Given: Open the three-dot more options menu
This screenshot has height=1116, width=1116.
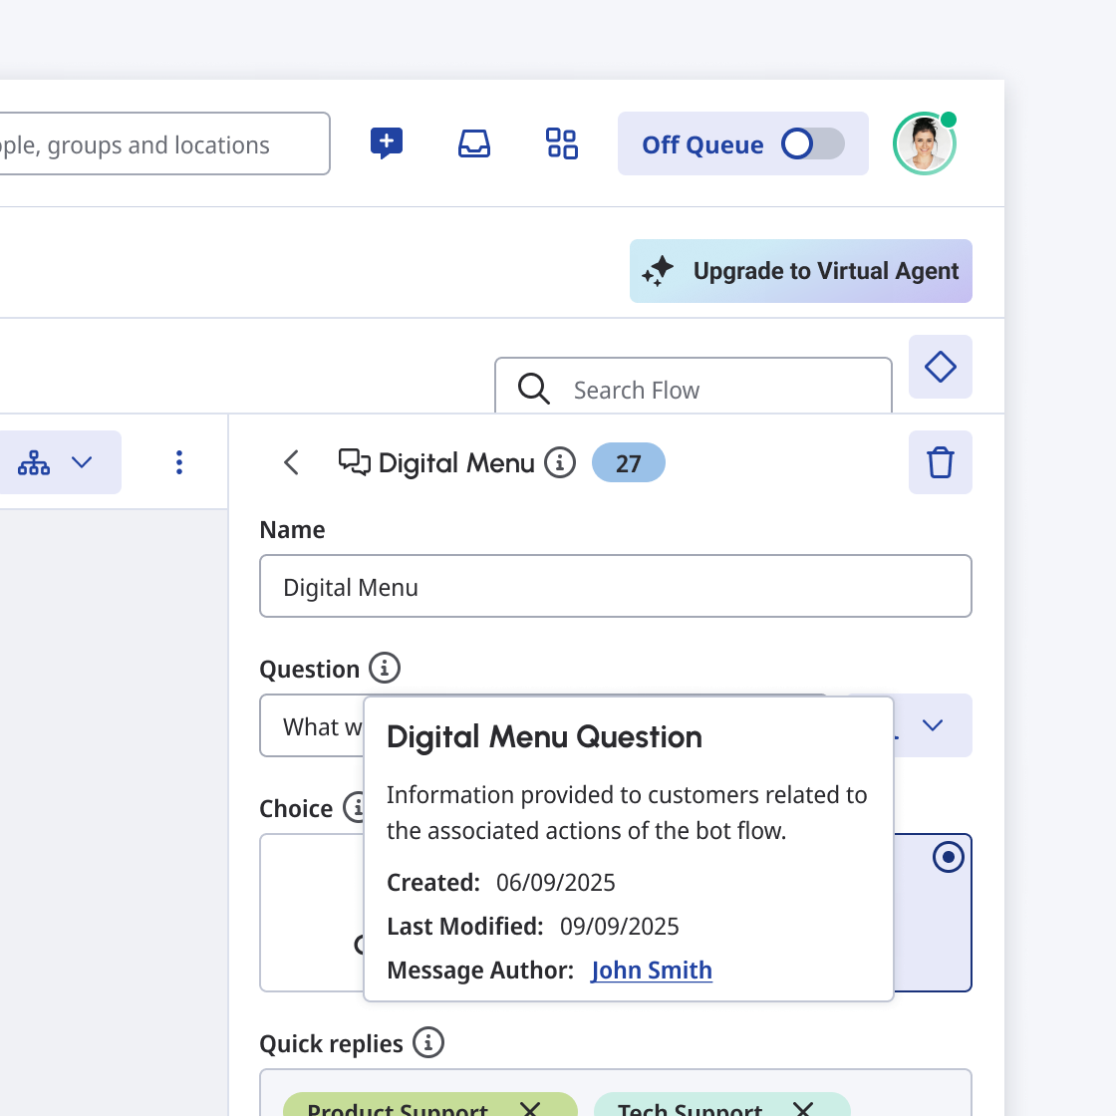Looking at the screenshot, I should click(179, 462).
